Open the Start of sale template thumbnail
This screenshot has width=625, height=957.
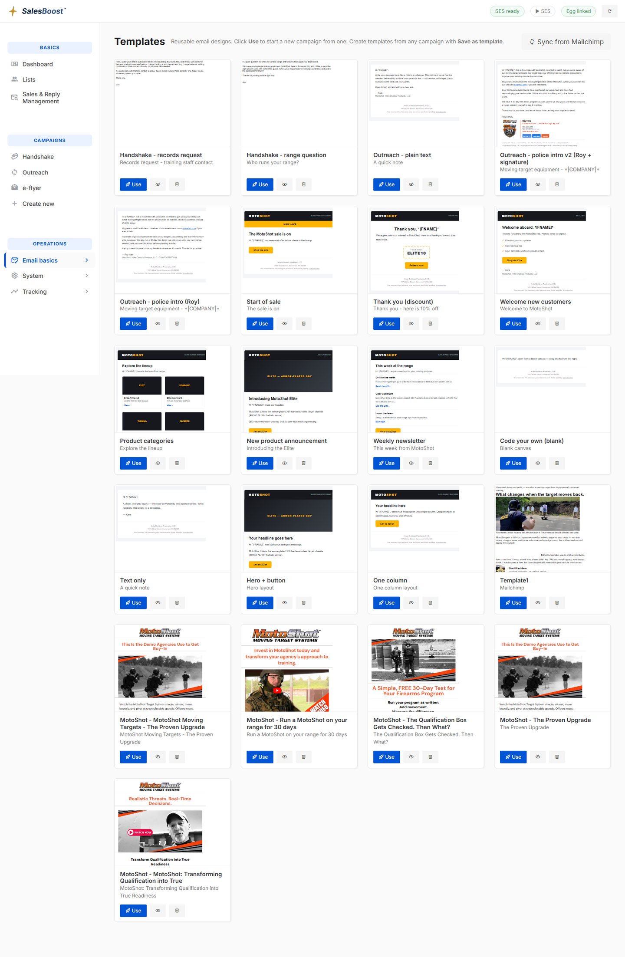(299, 250)
